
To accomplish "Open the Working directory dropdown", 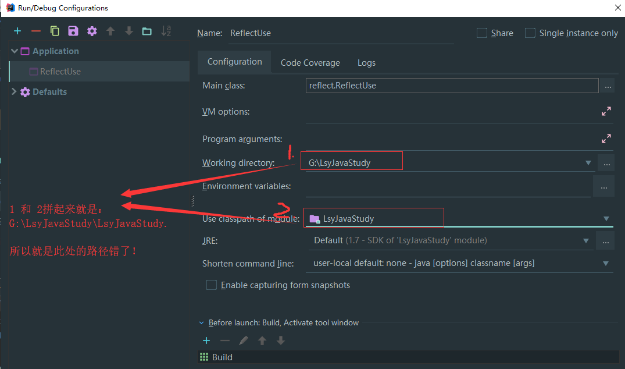I will pos(588,162).
